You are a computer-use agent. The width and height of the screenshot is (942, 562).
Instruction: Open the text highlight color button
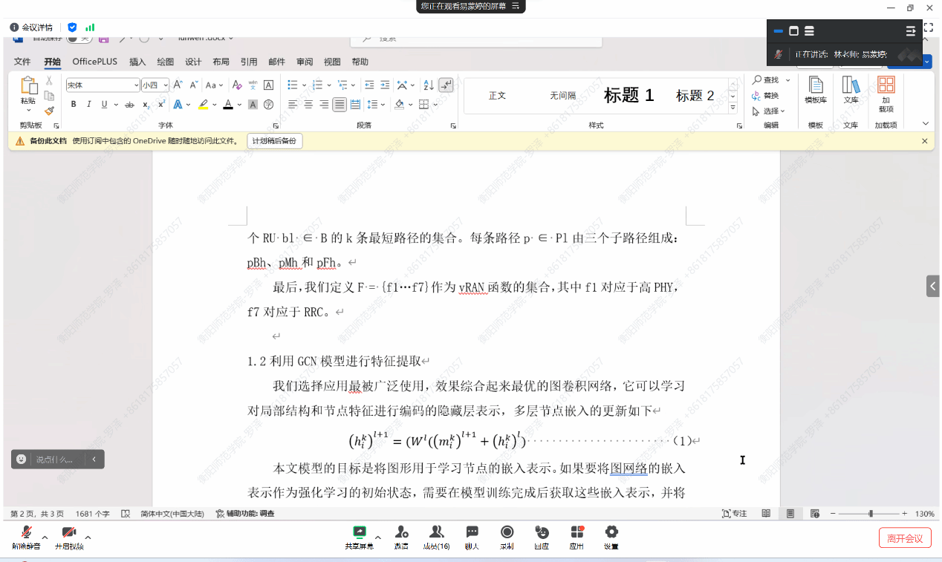tap(203, 105)
